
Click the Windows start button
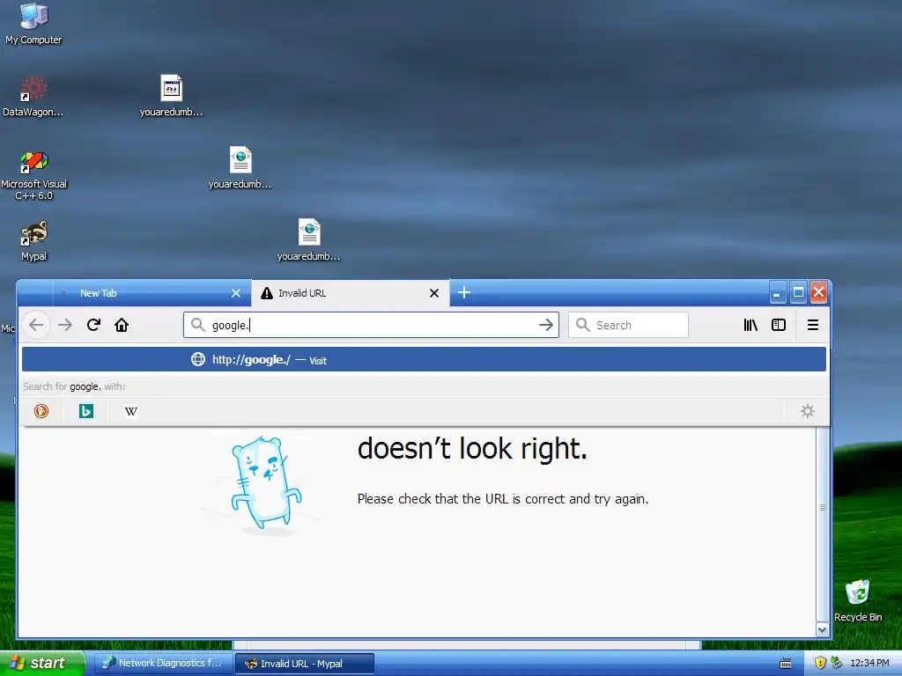(x=42, y=663)
